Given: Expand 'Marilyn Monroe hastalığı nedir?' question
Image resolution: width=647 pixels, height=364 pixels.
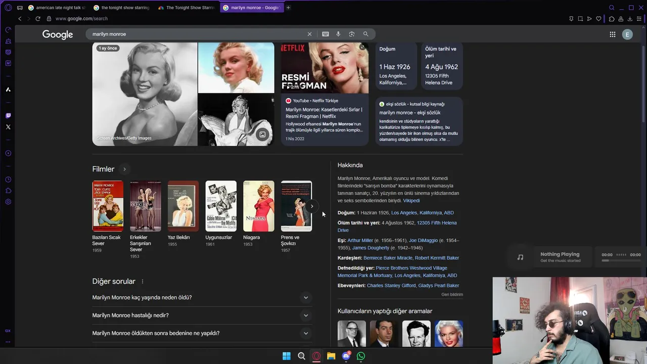Looking at the screenshot, I should pos(202,315).
